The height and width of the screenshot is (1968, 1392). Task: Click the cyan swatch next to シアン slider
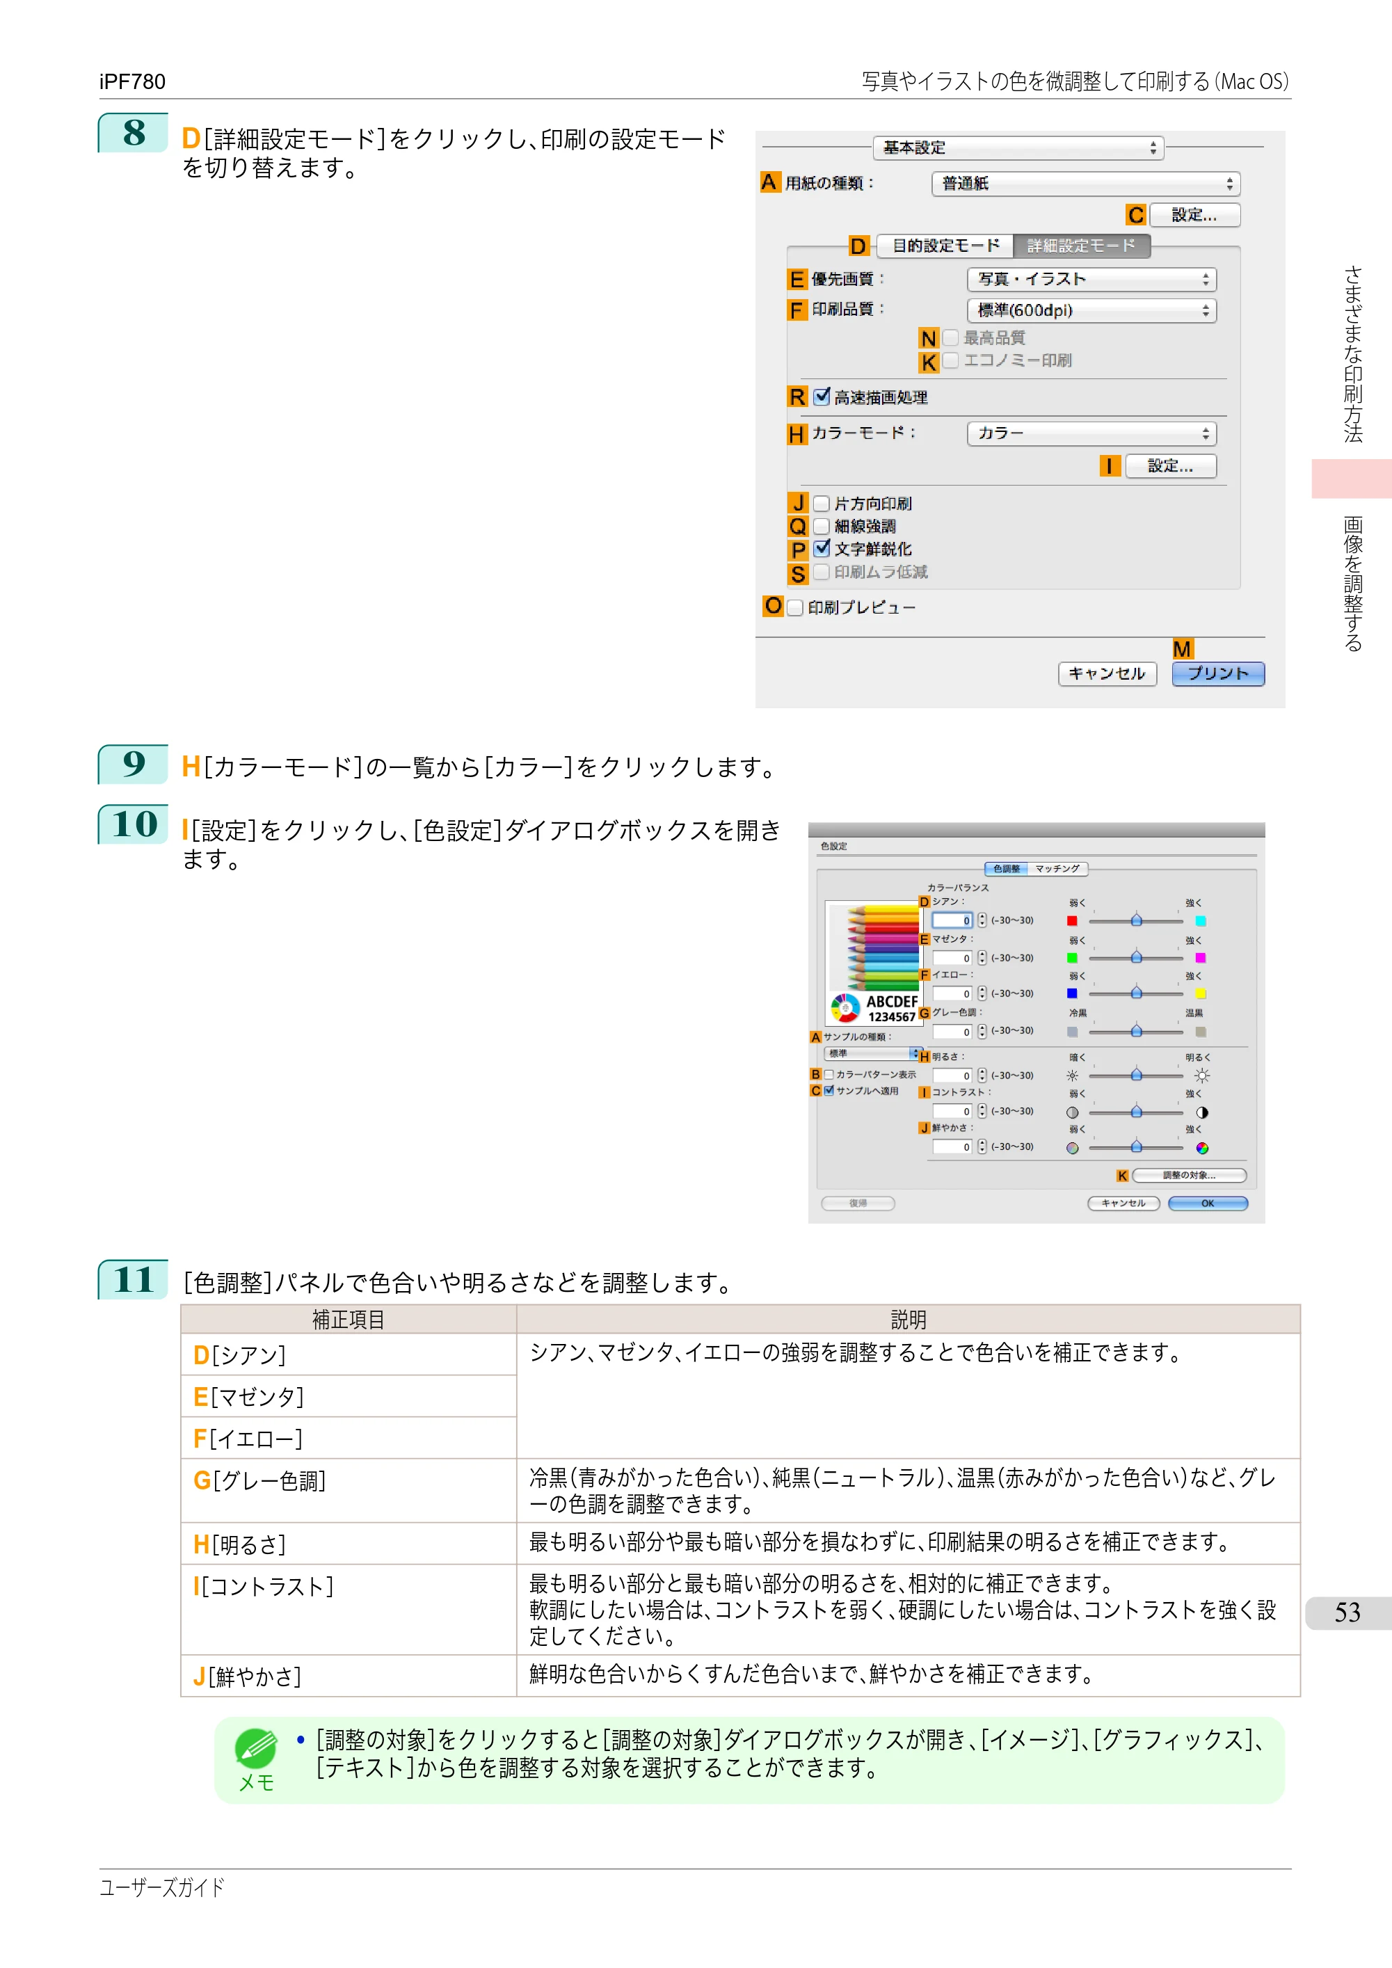pos(1201,922)
